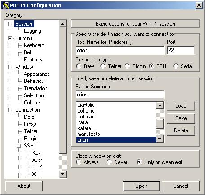This screenshot has height=195, width=205.
Task: Click category tree scroll down arrow
Action: pos(62,174)
